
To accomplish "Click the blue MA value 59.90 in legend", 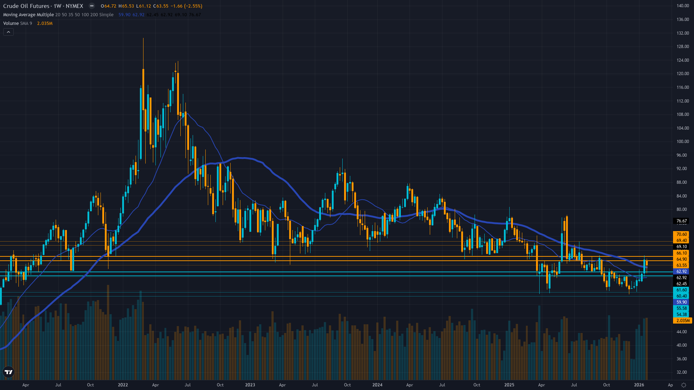I will point(124,15).
